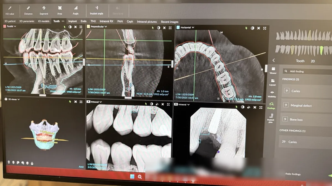Activate pointer tool in 3D viewer
332x186 pixels.
(70, 102)
